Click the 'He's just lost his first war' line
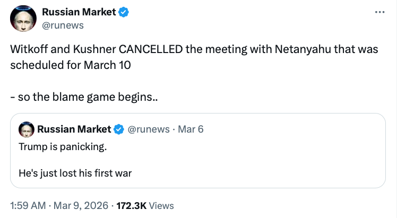 click(x=75, y=172)
